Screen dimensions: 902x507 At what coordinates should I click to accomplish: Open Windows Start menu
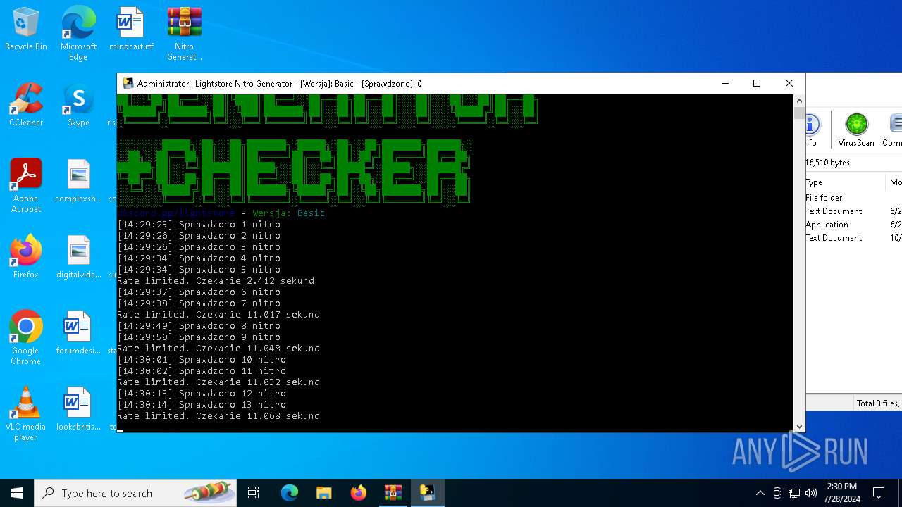(x=17, y=493)
